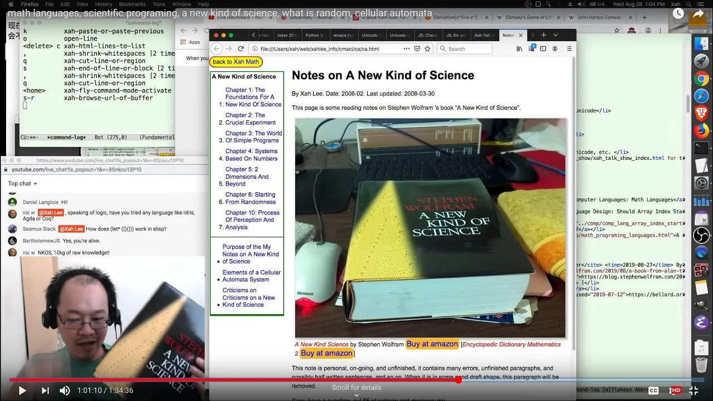Image resolution: width=713 pixels, height=401 pixels.
Task: Open the Library icon in toolbar
Action: click(x=520, y=48)
